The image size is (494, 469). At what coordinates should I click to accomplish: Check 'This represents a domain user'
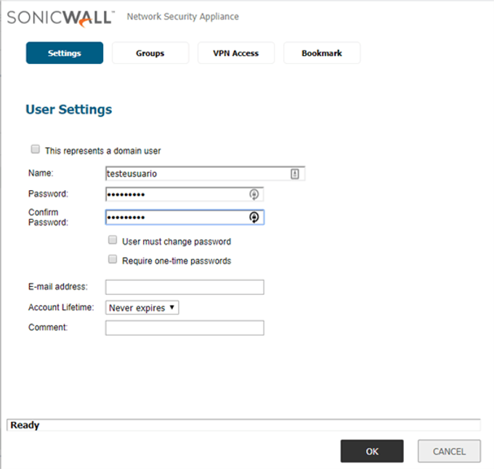click(36, 150)
